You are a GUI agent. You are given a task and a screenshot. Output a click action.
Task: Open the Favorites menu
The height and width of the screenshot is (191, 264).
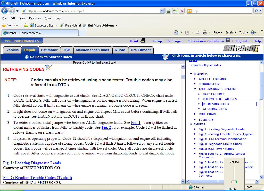point(35,18)
